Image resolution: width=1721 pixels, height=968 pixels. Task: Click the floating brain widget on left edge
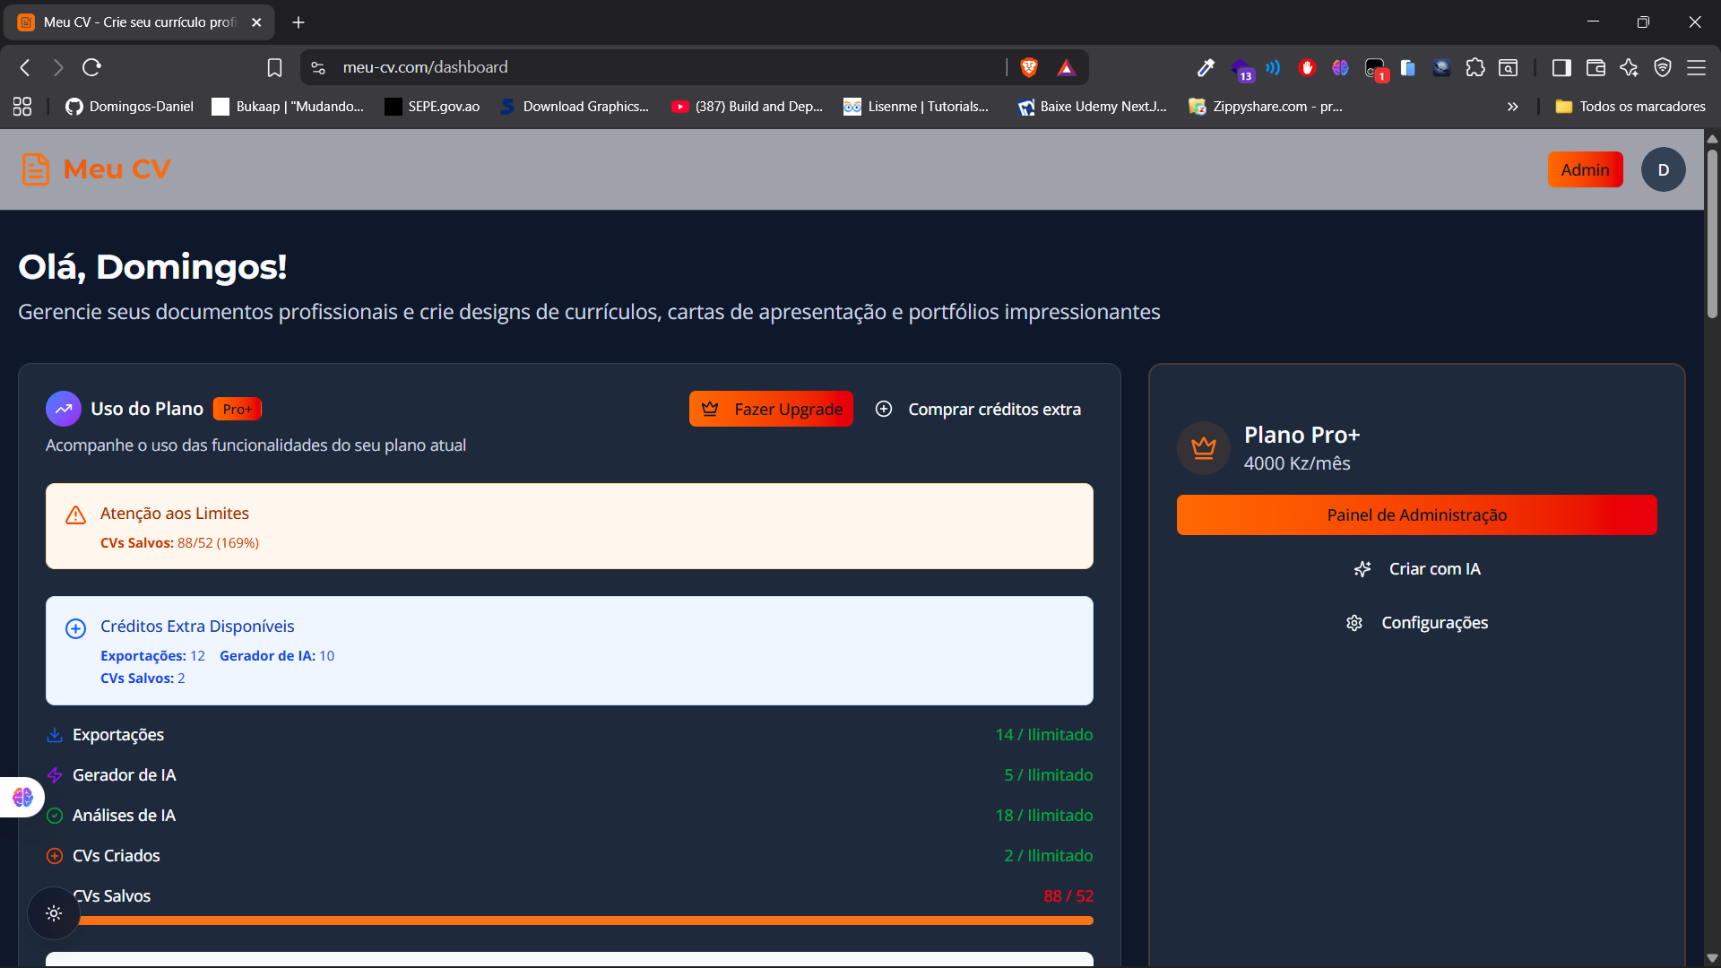[22, 797]
